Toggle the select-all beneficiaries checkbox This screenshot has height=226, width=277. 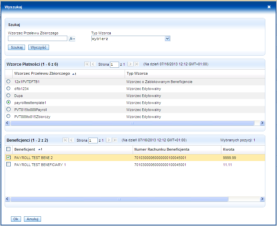[8, 149]
